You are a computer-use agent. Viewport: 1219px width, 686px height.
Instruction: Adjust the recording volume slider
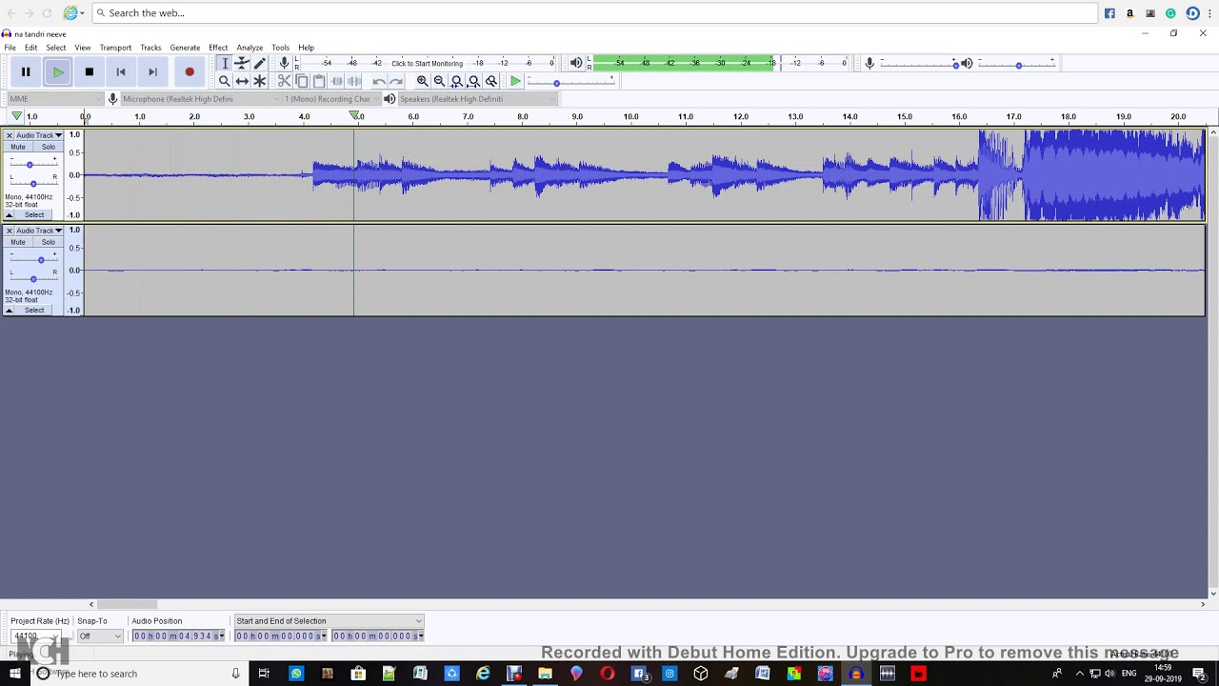(920, 64)
